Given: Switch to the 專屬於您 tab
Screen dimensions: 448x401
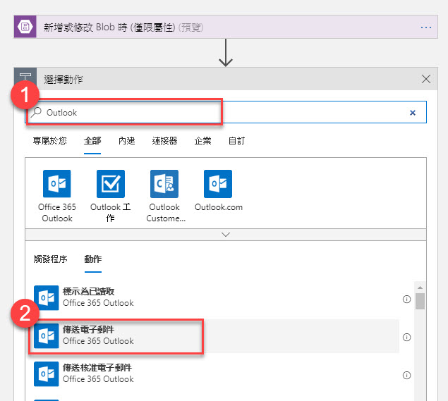Looking at the screenshot, I should 49,141.
